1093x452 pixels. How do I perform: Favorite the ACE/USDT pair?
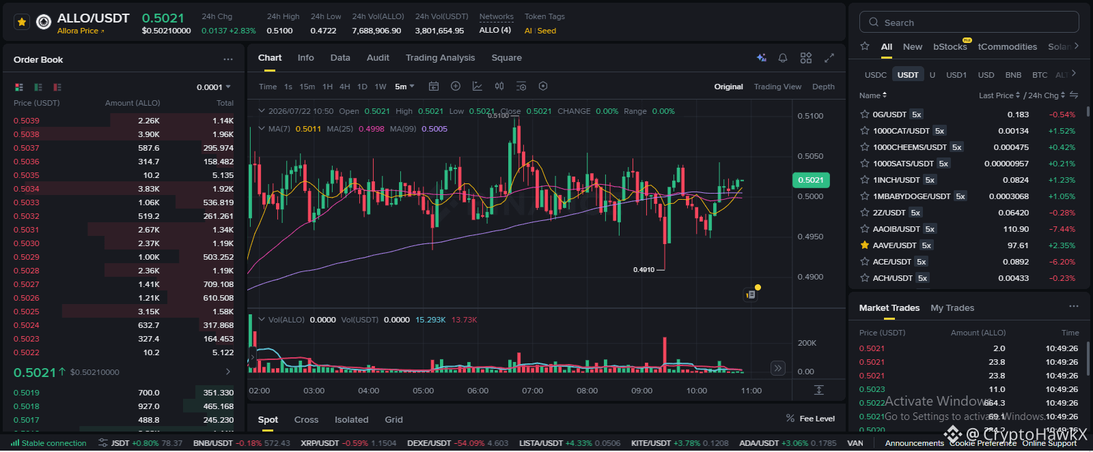(865, 262)
